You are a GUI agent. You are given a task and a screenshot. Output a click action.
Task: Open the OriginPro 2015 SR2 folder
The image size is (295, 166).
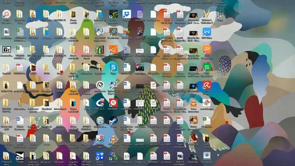pos(73,156)
